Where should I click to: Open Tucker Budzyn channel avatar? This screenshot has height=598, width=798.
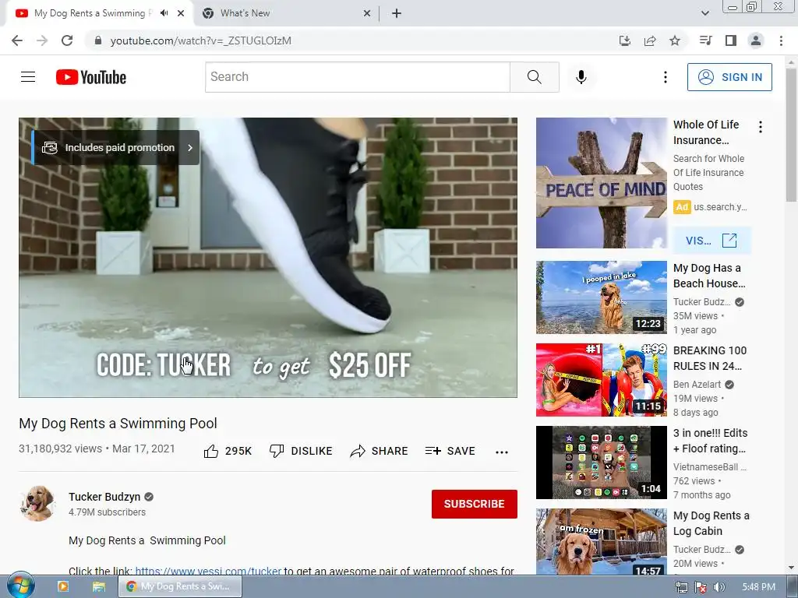37,504
